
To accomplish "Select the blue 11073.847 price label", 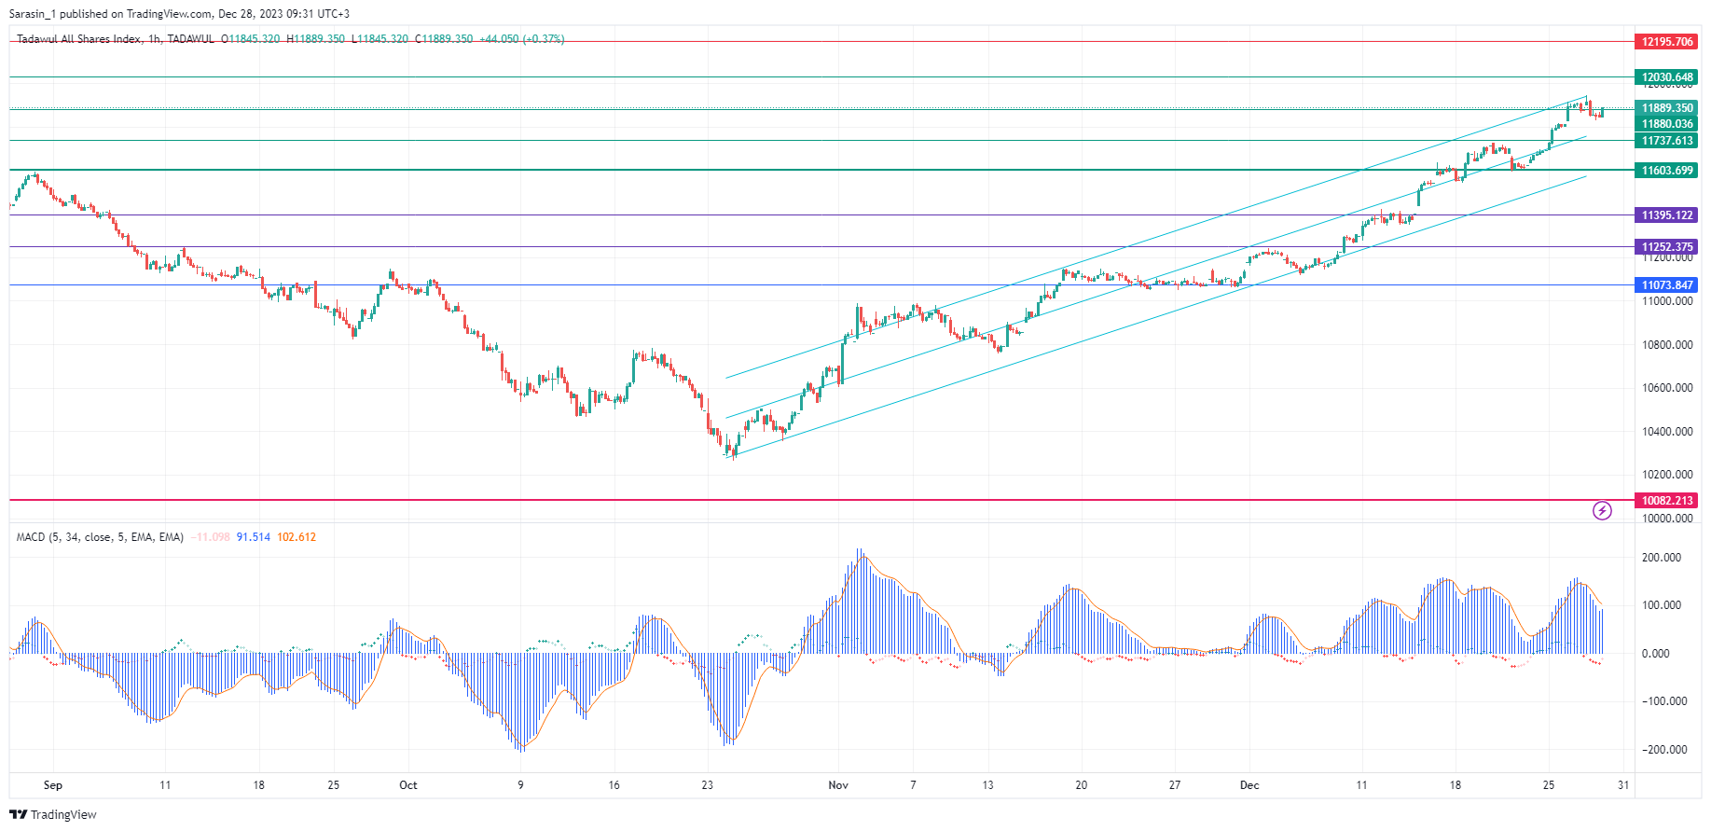I will pyautogui.click(x=1667, y=285).
